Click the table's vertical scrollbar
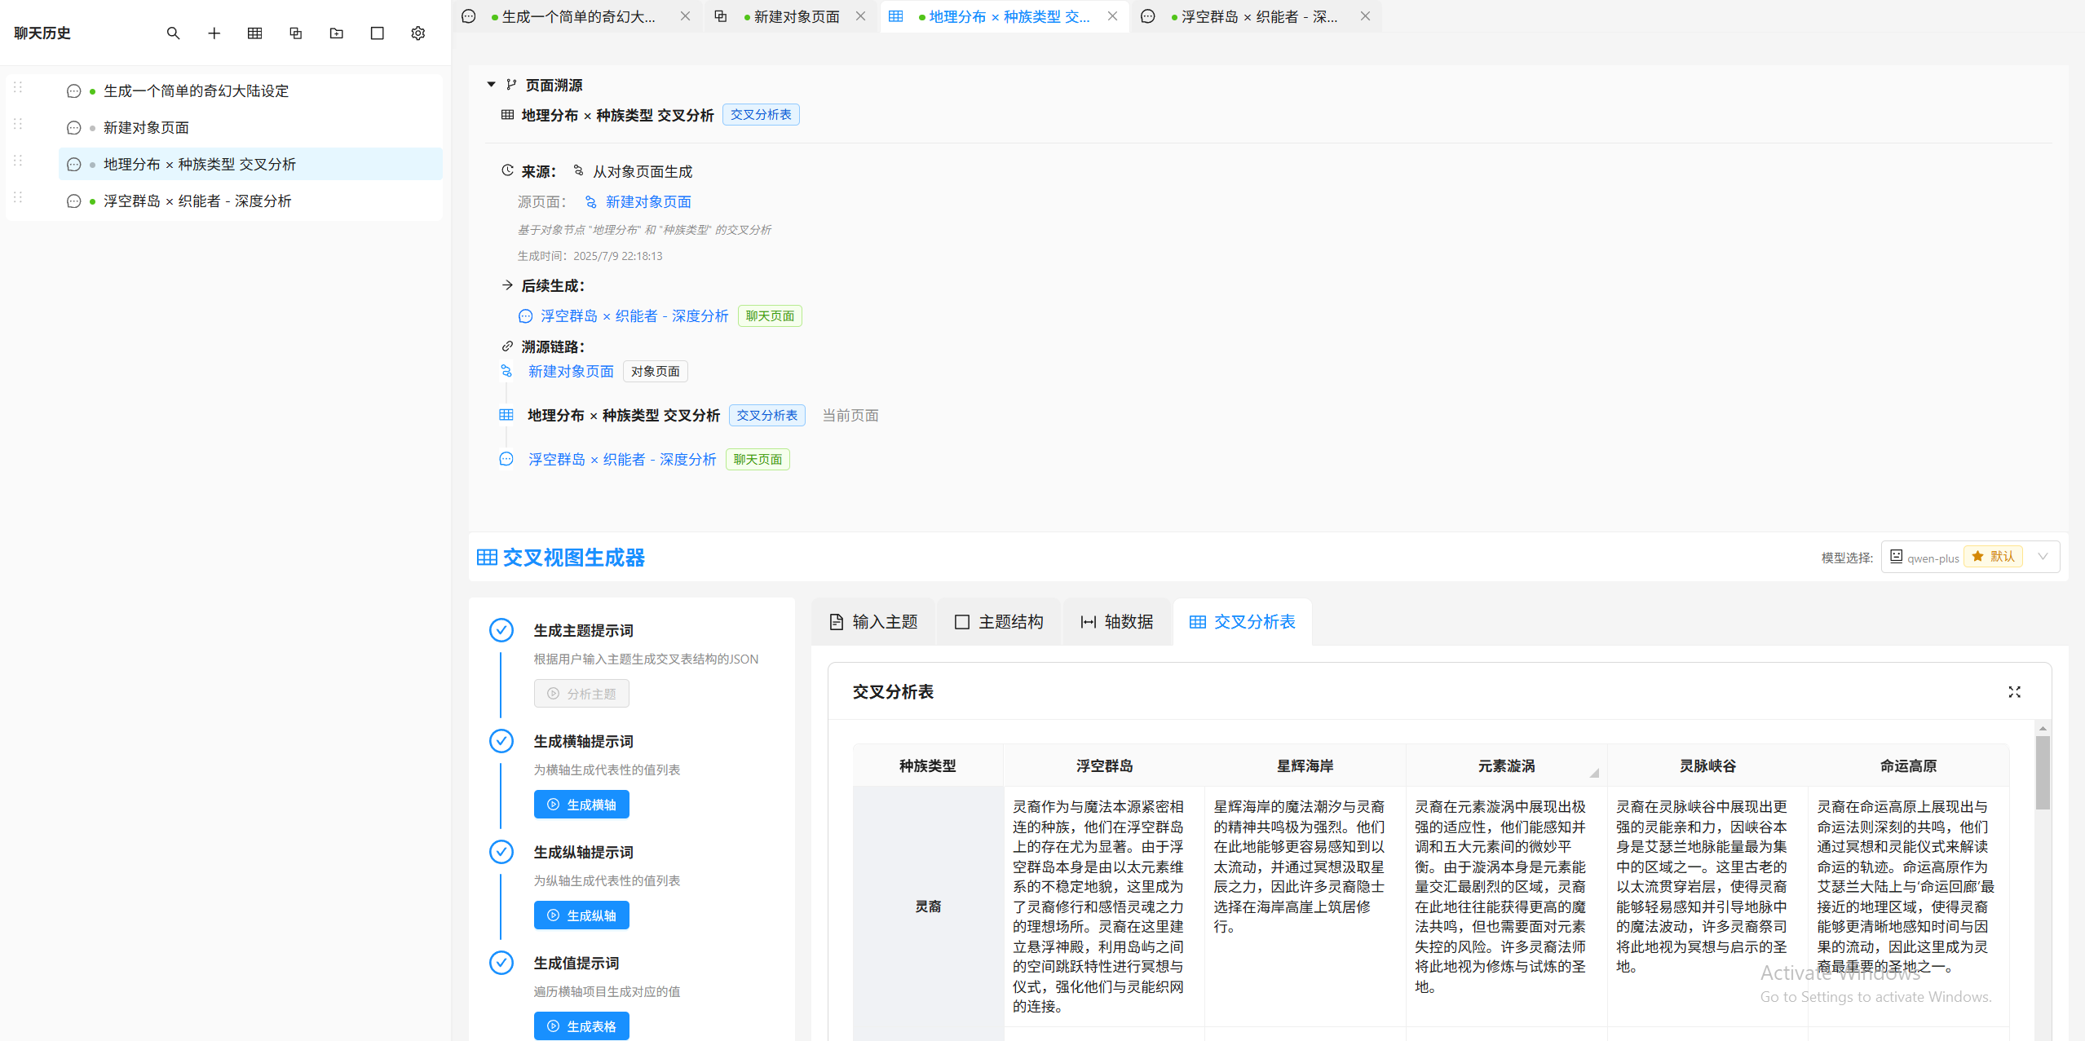 (2042, 772)
